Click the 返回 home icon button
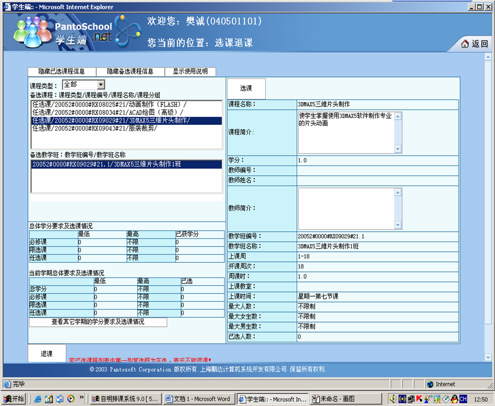 [x=474, y=44]
